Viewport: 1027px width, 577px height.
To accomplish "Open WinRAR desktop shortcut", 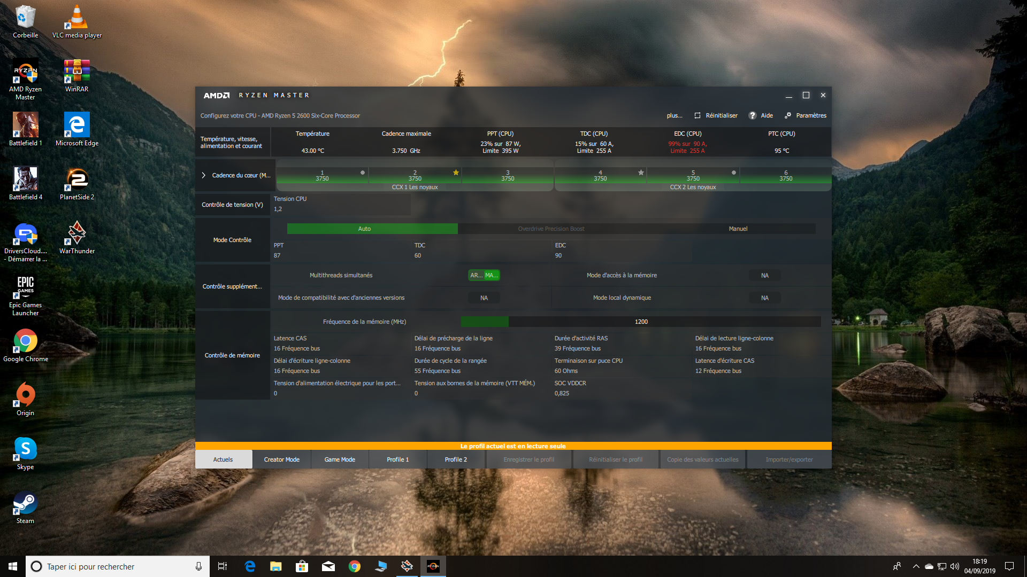I will coord(77,75).
